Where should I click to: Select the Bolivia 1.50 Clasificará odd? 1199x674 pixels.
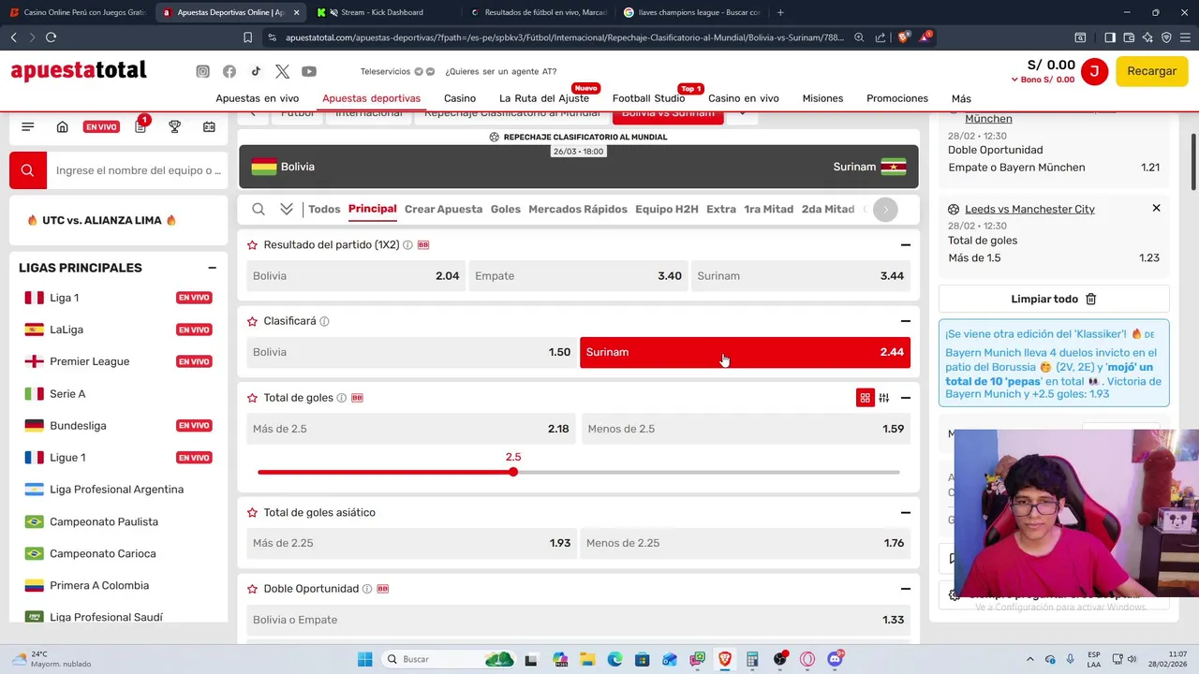coord(411,352)
